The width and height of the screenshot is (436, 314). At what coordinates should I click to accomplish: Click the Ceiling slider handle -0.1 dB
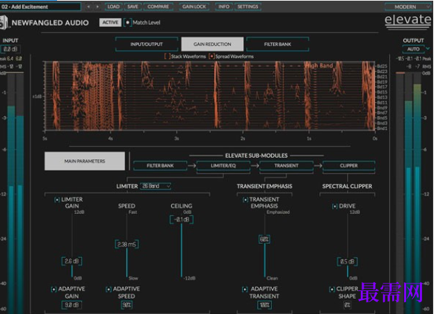182,220
